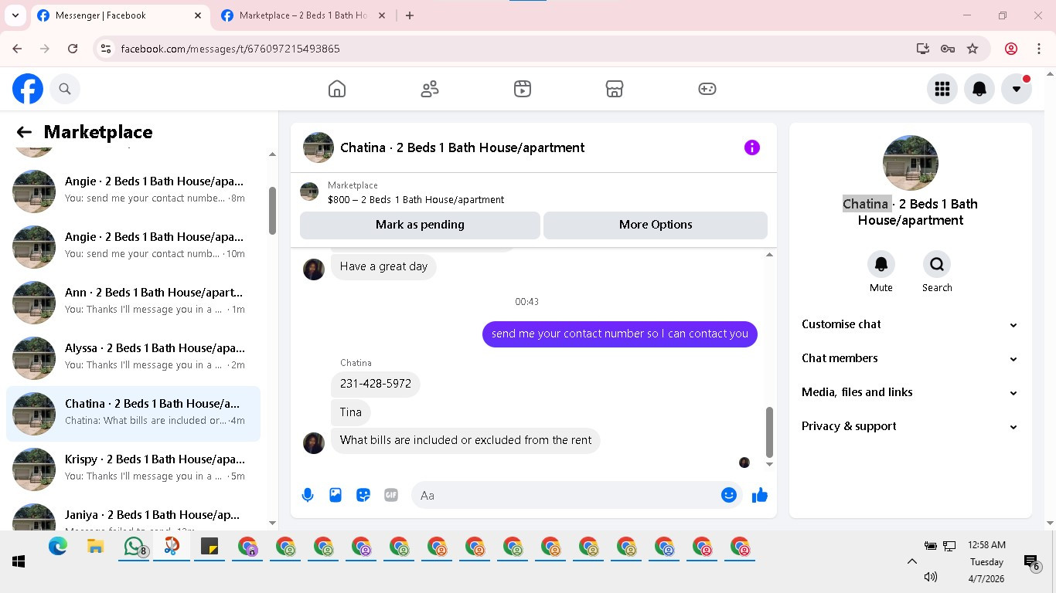
Task: Open the Facebook home logo
Action: tap(28, 89)
